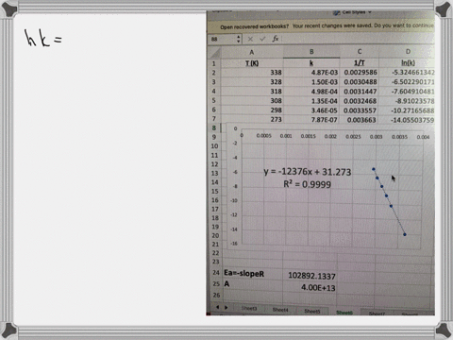Select cell with 3.46E-05
Viewport: 453px width, 340px height.
coord(311,110)
